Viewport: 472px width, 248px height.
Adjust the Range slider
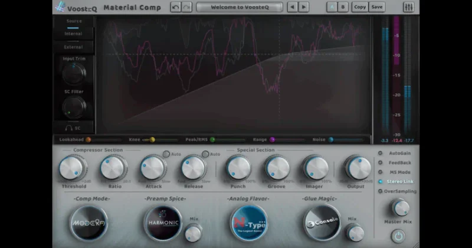288,139
